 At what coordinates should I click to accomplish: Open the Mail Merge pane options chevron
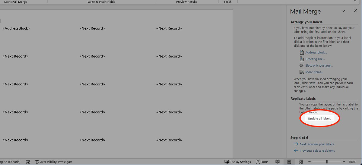[343, 11]
